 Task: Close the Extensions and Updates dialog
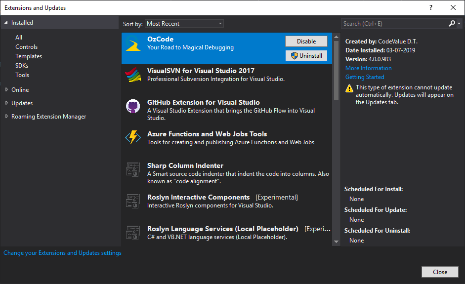click(440, 272)
